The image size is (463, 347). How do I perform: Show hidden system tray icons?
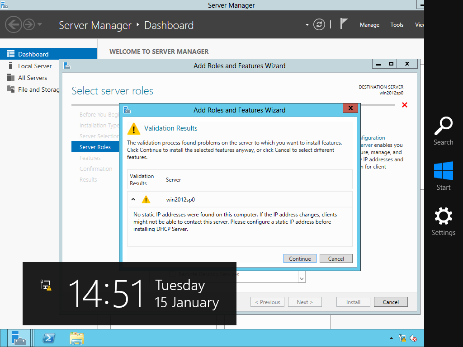(x=391, y=338)
